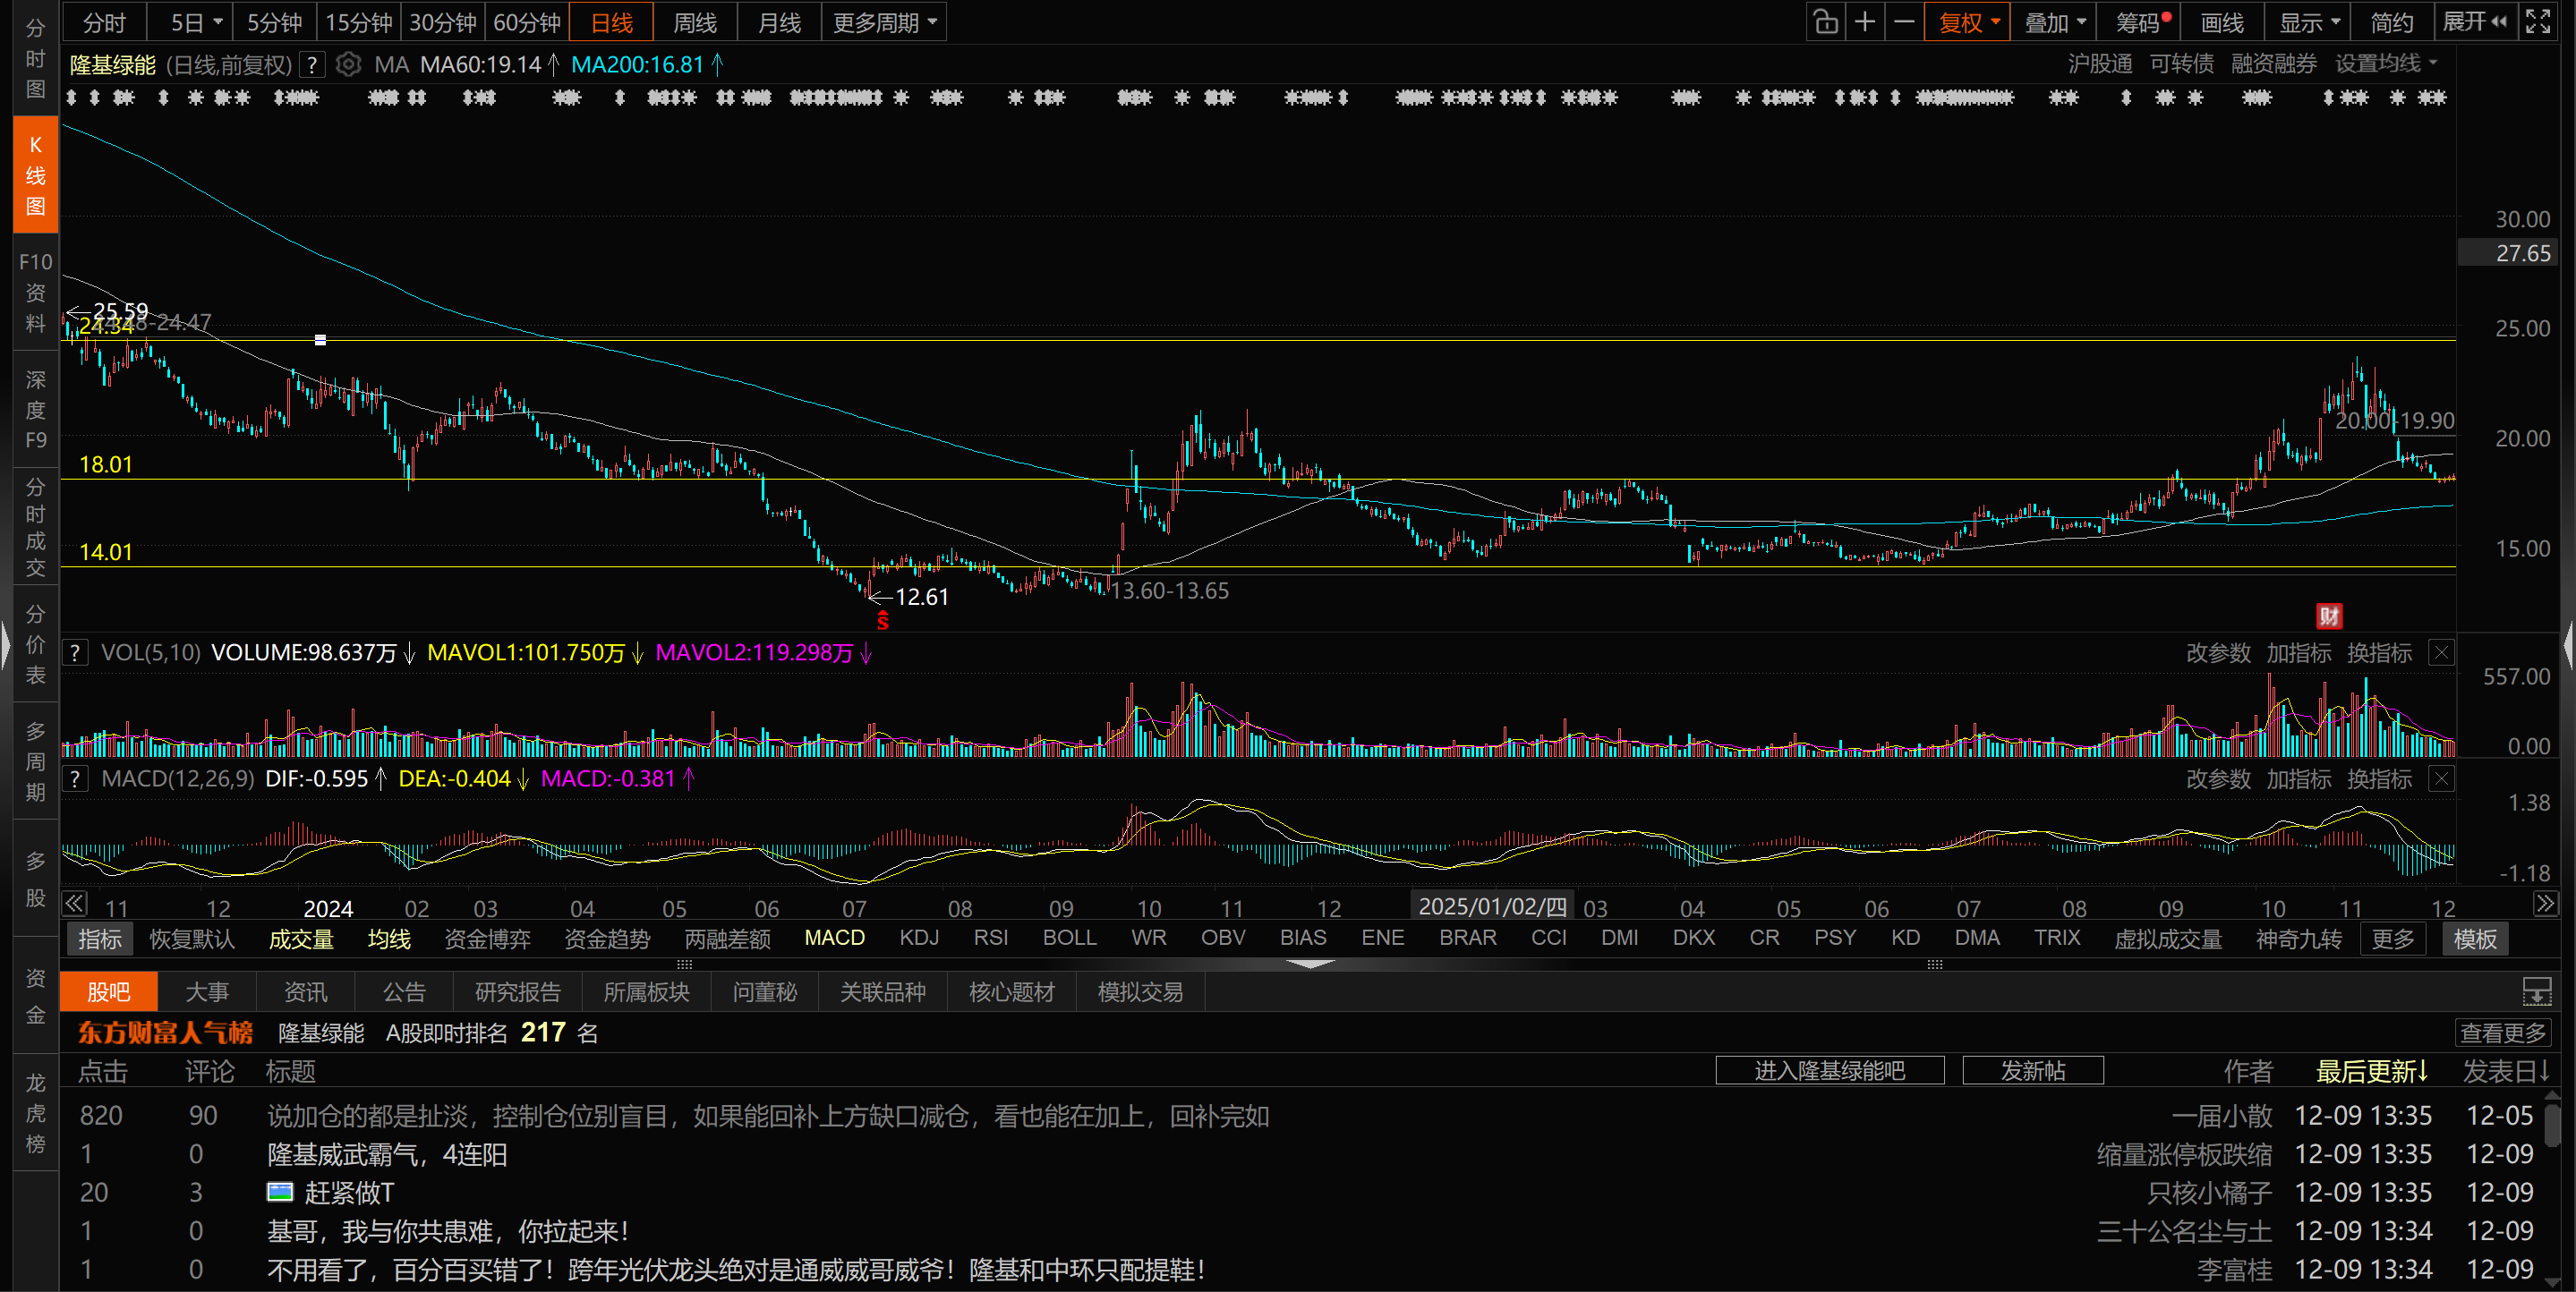
Task: Enter fullscreen with the expand arrows icon
Action: [2539, 22]
